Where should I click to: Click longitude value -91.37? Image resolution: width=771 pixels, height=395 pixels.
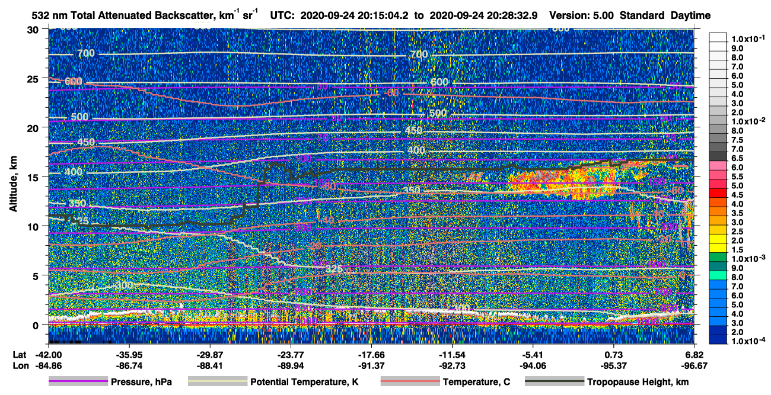point(371,365)
